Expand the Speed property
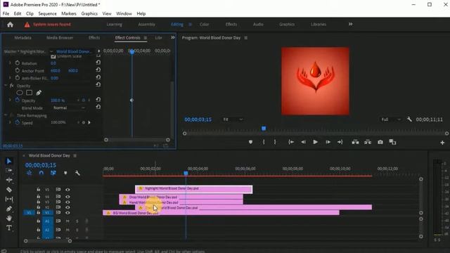 [x=10, y=122]
